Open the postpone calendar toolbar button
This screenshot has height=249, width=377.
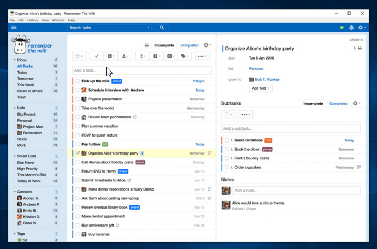(x=111, y=56)
